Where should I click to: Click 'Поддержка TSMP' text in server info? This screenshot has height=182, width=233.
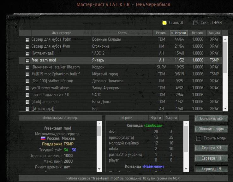58,144
